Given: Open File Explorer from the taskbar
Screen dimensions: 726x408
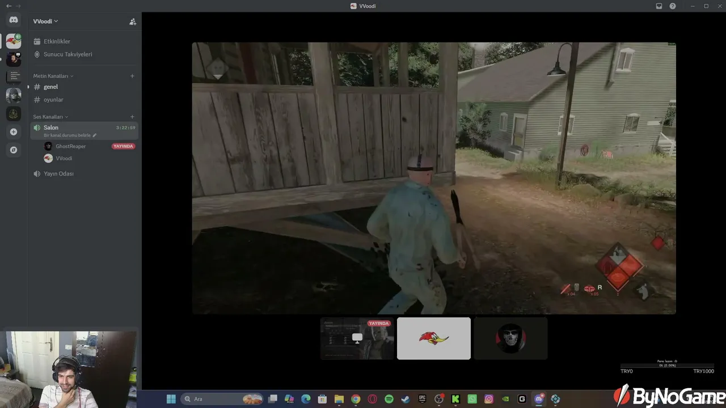Looking at the screenshot, I should coord(339,399).
